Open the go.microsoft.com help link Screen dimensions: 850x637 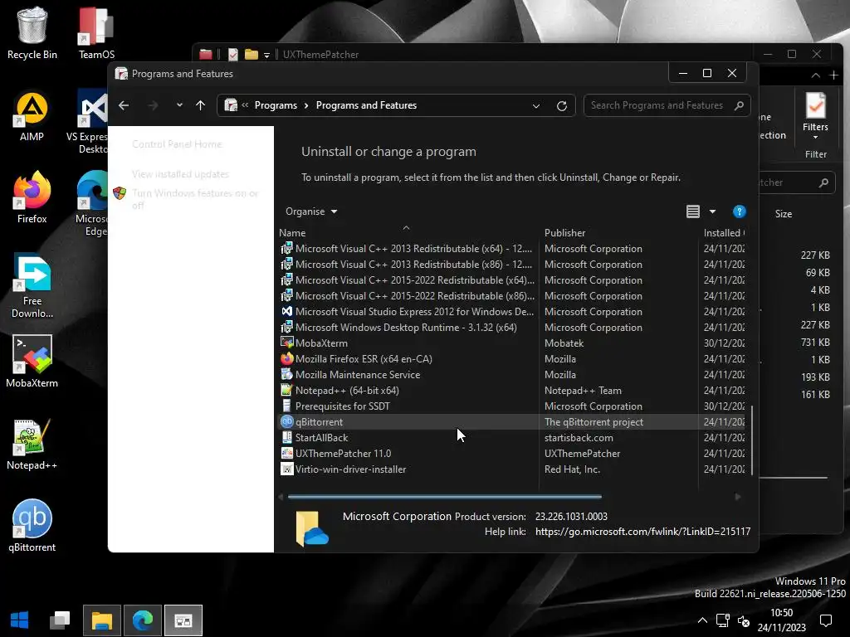[643, 532]
